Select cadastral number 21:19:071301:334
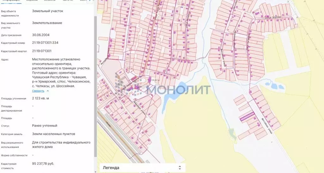This screenshot has width=324, height=173. [x=45, y=43]
